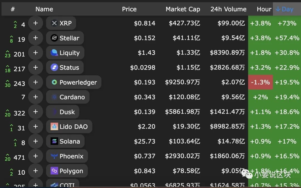Sort table by Market Cap header

[183, 9]
